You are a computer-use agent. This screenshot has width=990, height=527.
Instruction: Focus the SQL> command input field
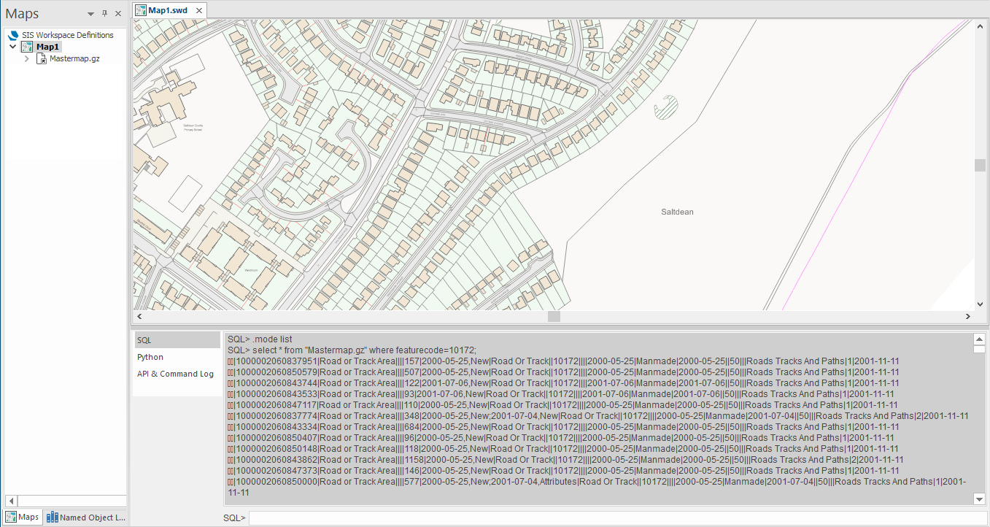(617, 518)
